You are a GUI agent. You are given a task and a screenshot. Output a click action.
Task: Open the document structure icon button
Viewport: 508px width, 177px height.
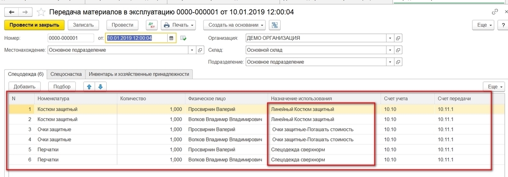click(275, 25)
